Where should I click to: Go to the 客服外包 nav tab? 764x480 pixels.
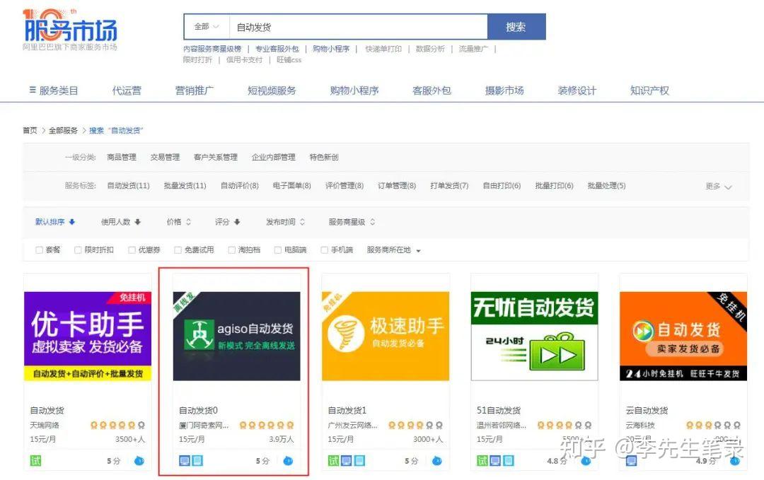pyautogui.click(x=432, y=90)
